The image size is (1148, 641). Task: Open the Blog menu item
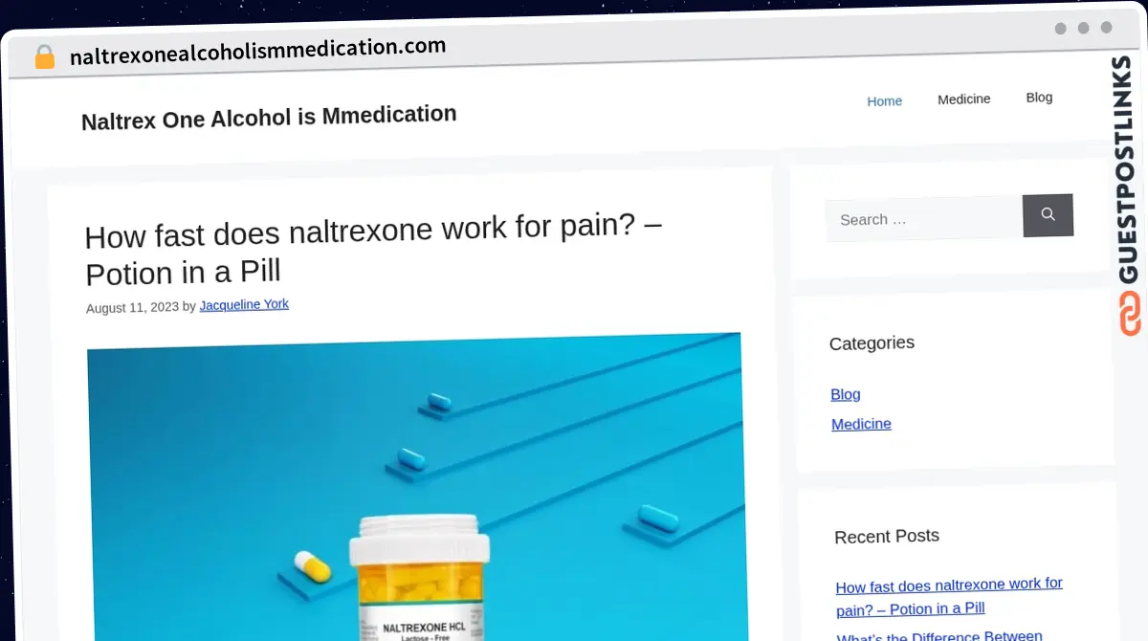coord(1039,97)
